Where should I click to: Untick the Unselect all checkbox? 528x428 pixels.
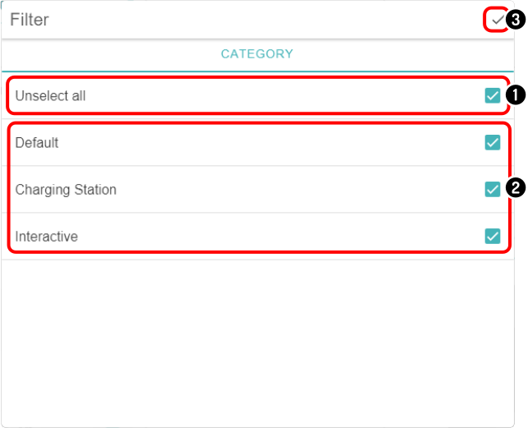pos(493,95)
